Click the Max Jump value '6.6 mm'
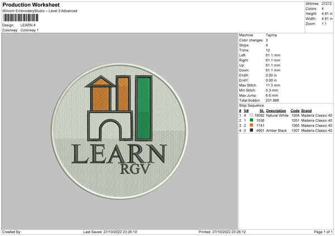 point(272,95)
